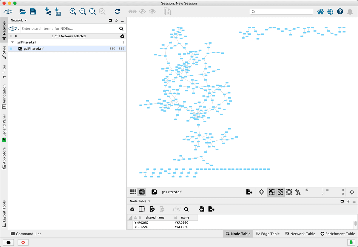The image size is (358, 247).
Task: Open App Store side tab
Action: 4,158
